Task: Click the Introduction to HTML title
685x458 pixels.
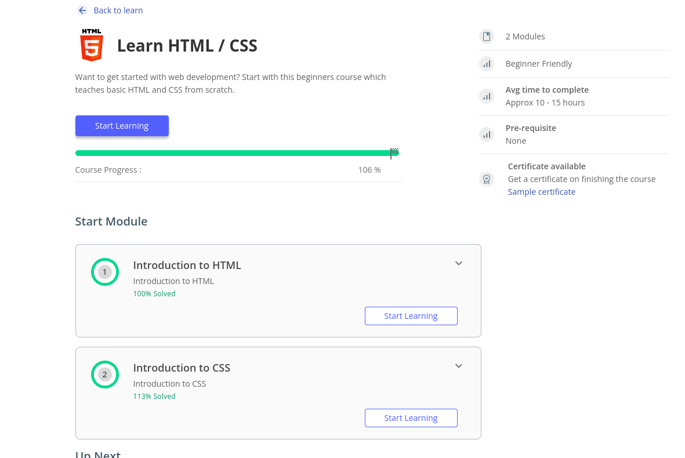Action: pyautogui.click(x=187, y=266)
